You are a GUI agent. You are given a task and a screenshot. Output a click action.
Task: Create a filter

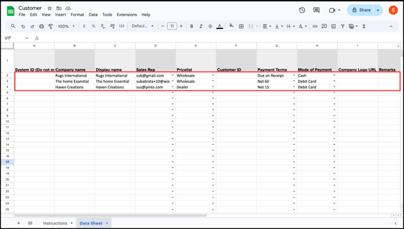pos(342,27)
